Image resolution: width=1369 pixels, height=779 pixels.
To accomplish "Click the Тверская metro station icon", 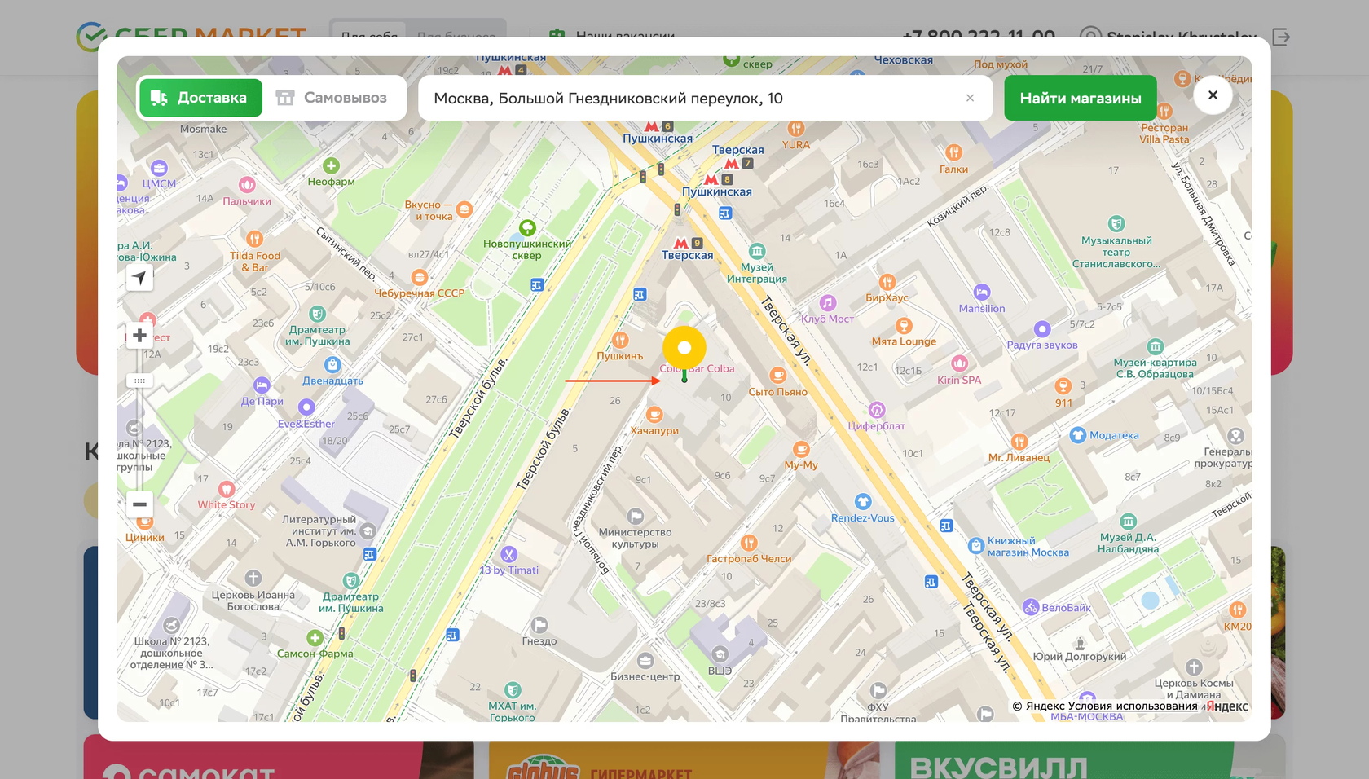I will (681, 243).
